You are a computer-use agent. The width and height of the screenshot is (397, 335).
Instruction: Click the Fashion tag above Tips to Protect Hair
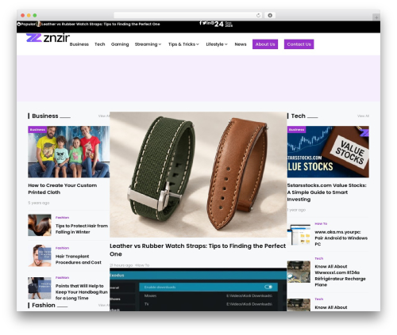tap(62, 218)
